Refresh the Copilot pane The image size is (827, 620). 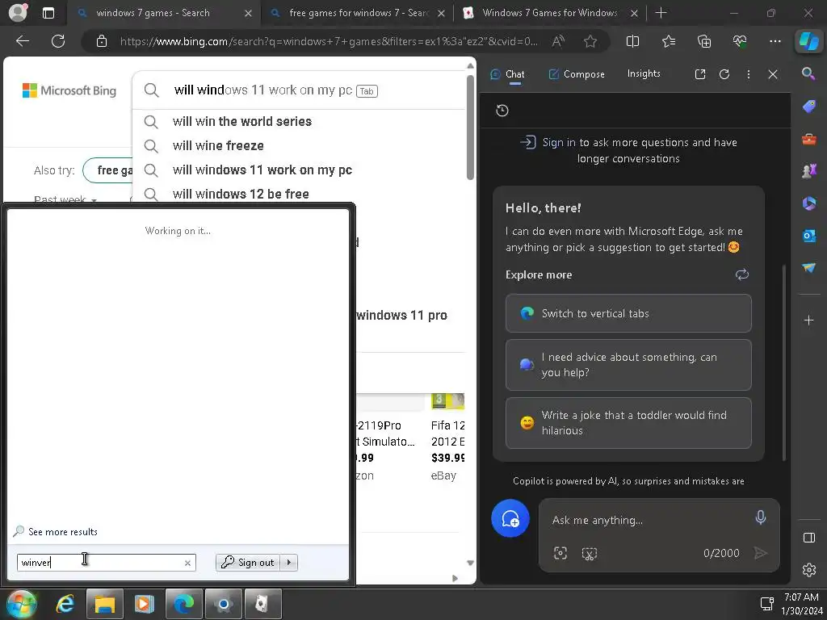point(724,74)
